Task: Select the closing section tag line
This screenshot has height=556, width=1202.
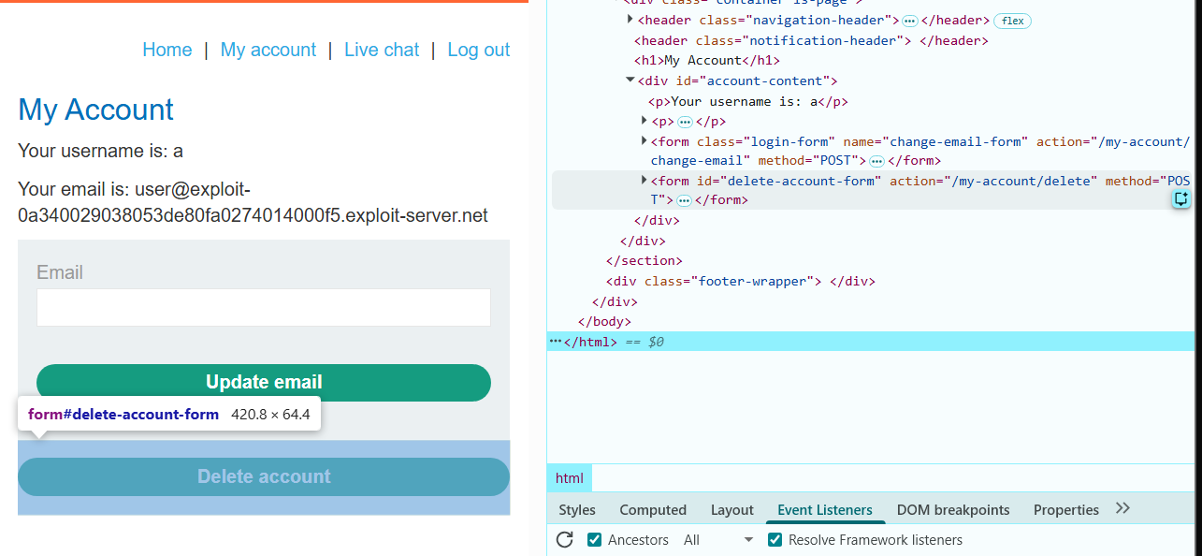Action: pos(644,260)
